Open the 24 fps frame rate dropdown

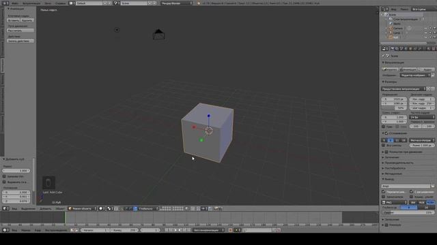(422, 117)
